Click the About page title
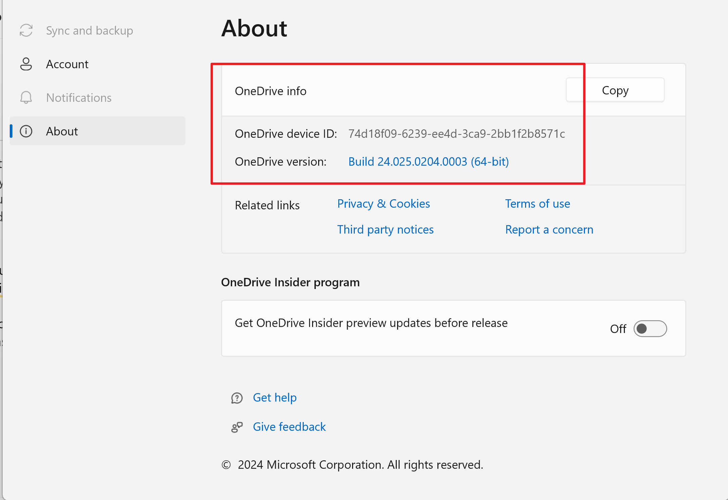Viewport: 728px width, 500px height. coord(254,28)
